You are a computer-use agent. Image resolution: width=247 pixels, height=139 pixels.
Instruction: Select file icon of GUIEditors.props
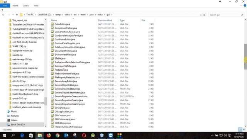pos(52,123)
